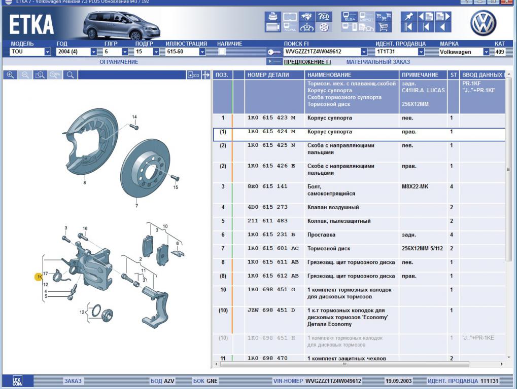Click the panel split arrows icon
The width and height of the screenshot is (517, 389).
tap(206, 75)
